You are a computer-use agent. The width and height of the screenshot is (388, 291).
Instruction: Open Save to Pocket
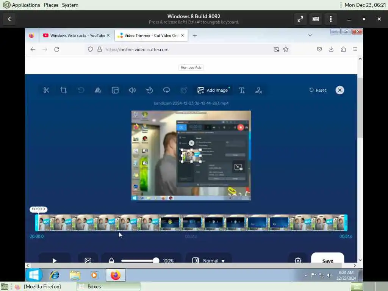pos(319,49)
